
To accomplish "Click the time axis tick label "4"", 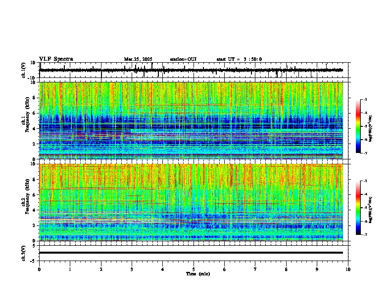I will (163, 269).
